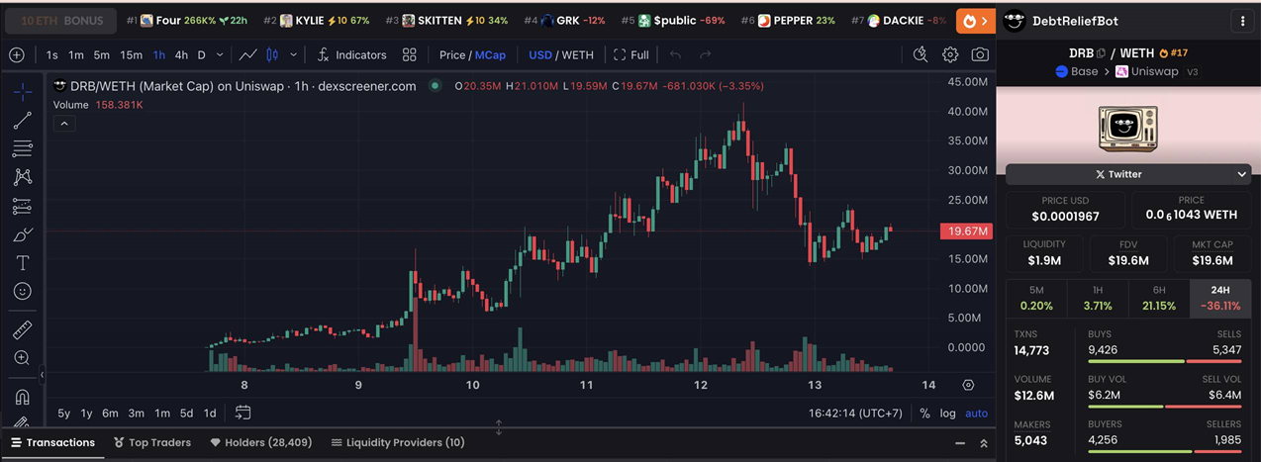Toggle auto scale on the chart
Image resolution: width=1261 pixels, height=462 pixels.
(976, 413)
